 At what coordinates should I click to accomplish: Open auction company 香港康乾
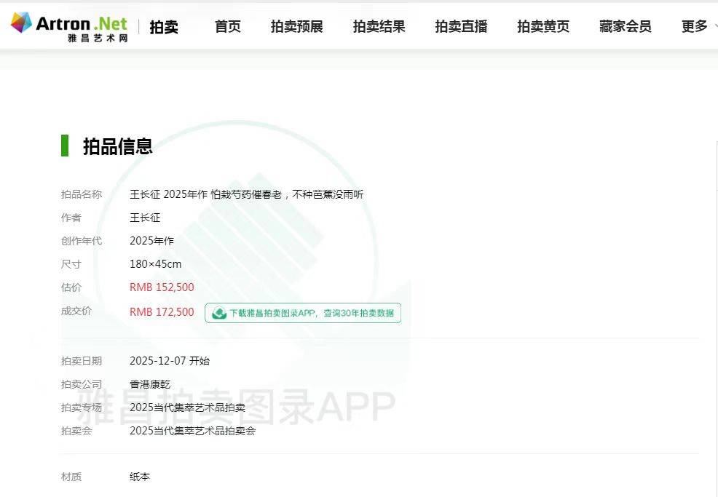click(x=150, y=384)
